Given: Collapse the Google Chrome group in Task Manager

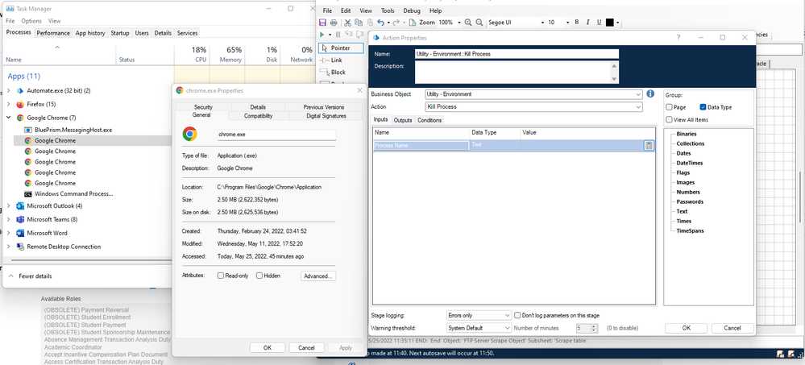Looking at the screenshot, I should coord(9,118).
